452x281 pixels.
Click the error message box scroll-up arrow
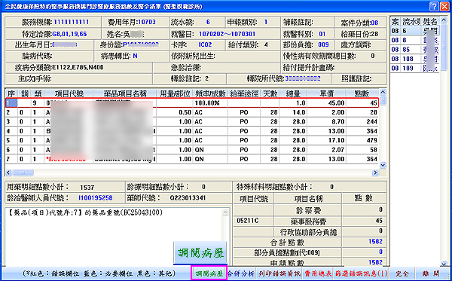tap(225, 212)
